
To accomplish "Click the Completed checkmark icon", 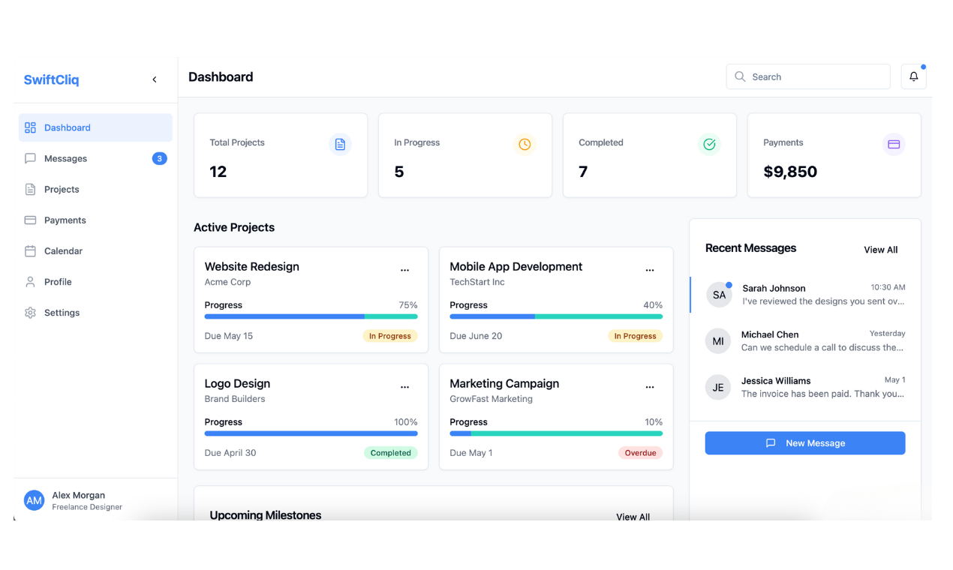I will coord(709,144).
